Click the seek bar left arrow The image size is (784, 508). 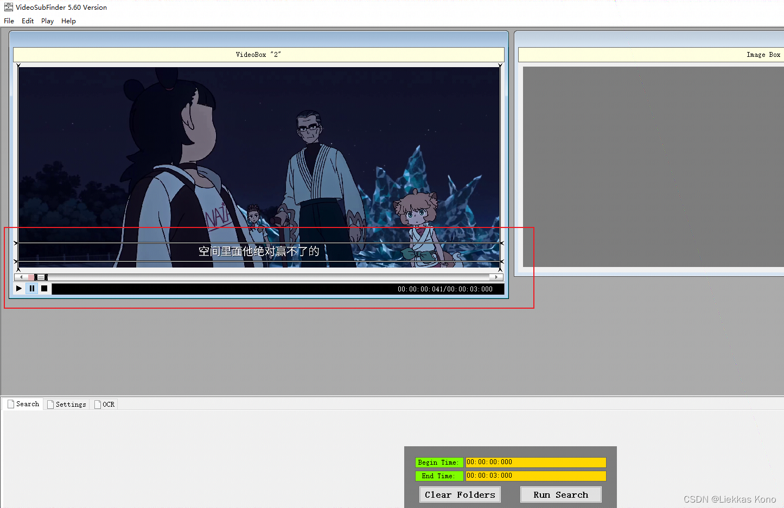(21, 277)
